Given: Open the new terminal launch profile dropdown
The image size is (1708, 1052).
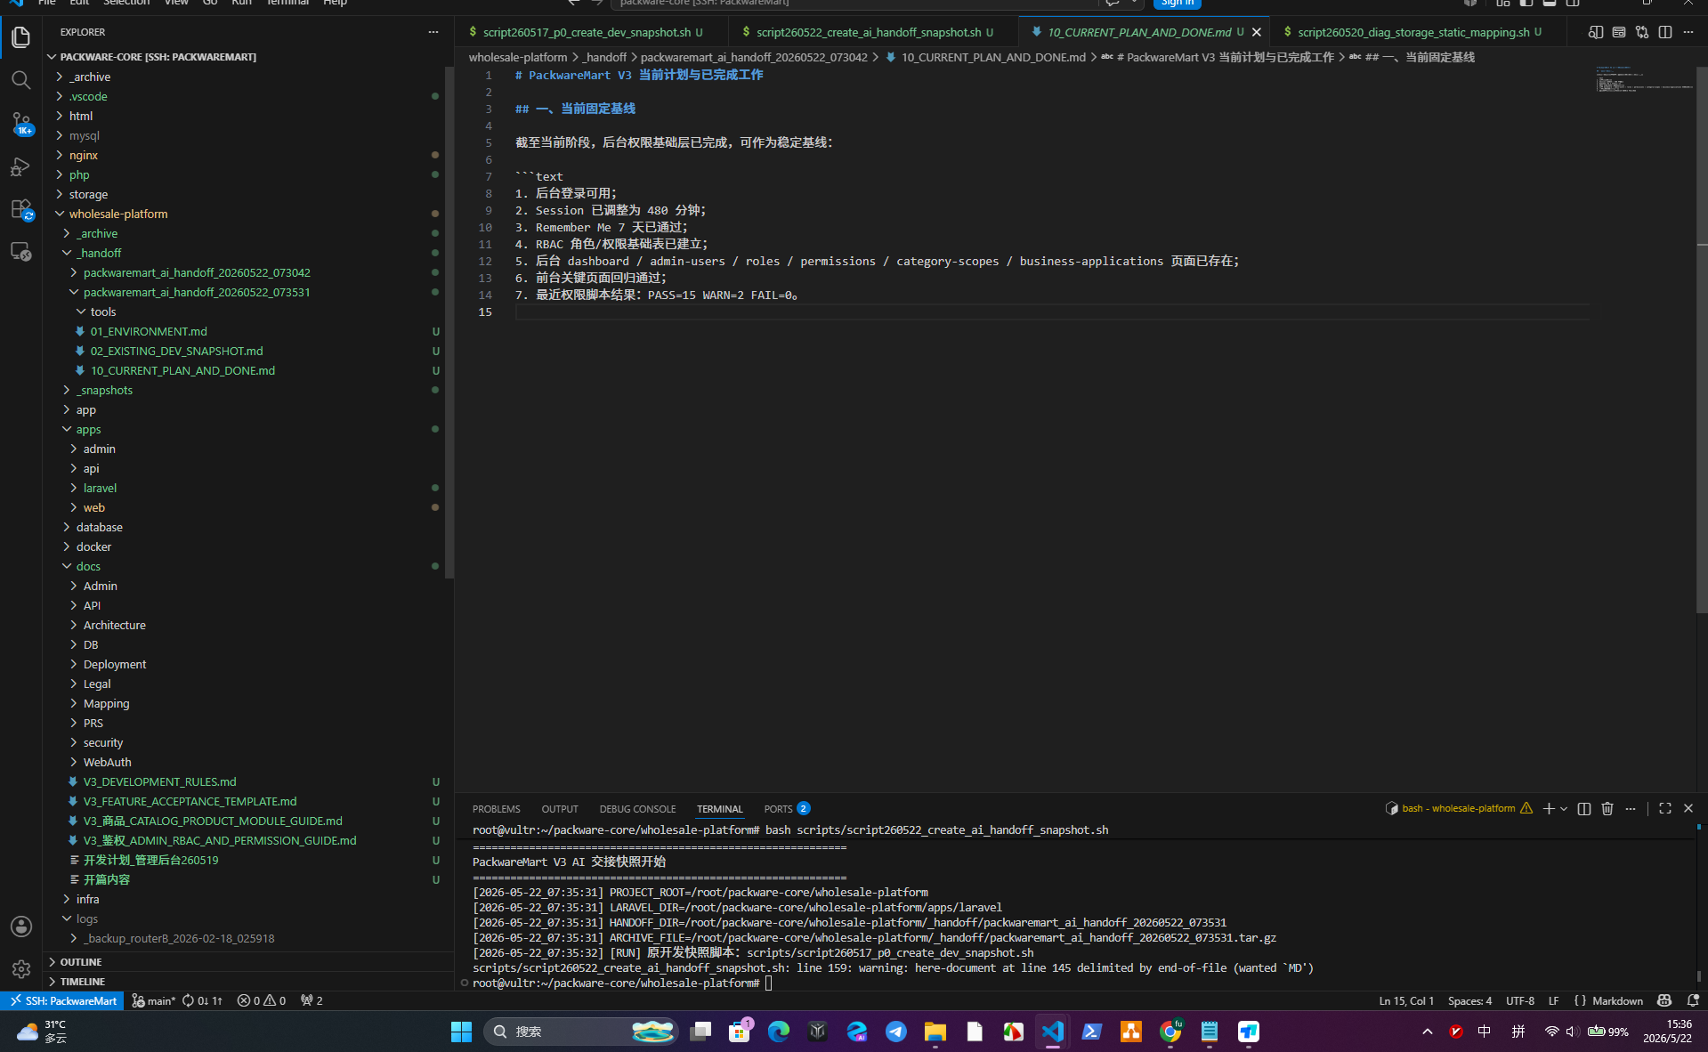Looking at the screenshot, I should pyautogui.click(x=1564, y=808).
